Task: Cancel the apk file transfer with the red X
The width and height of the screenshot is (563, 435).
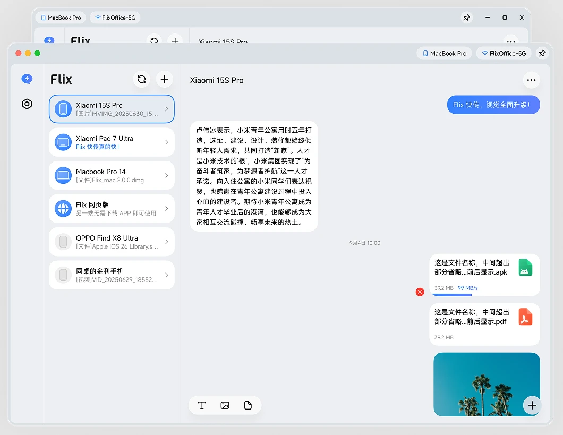Action: pyautogui.click(x=420, y=292)
